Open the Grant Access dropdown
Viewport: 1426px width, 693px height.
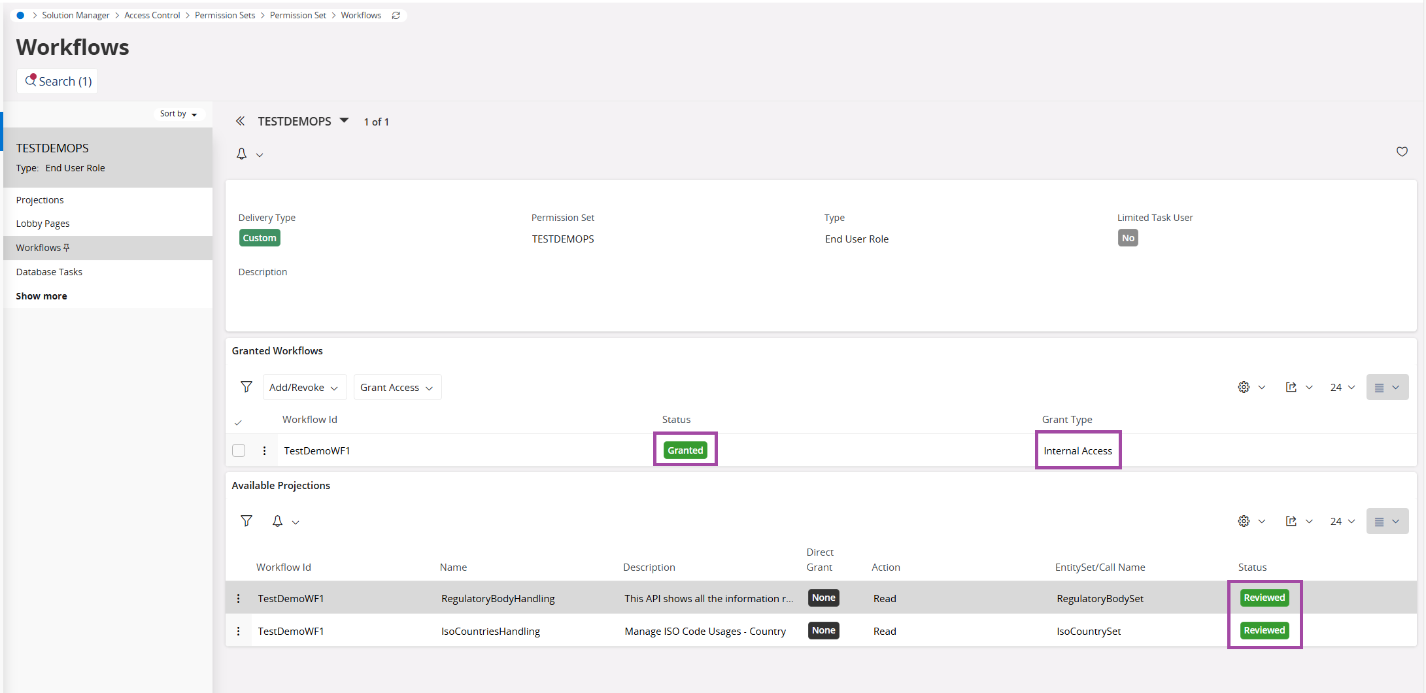(397, 387)
